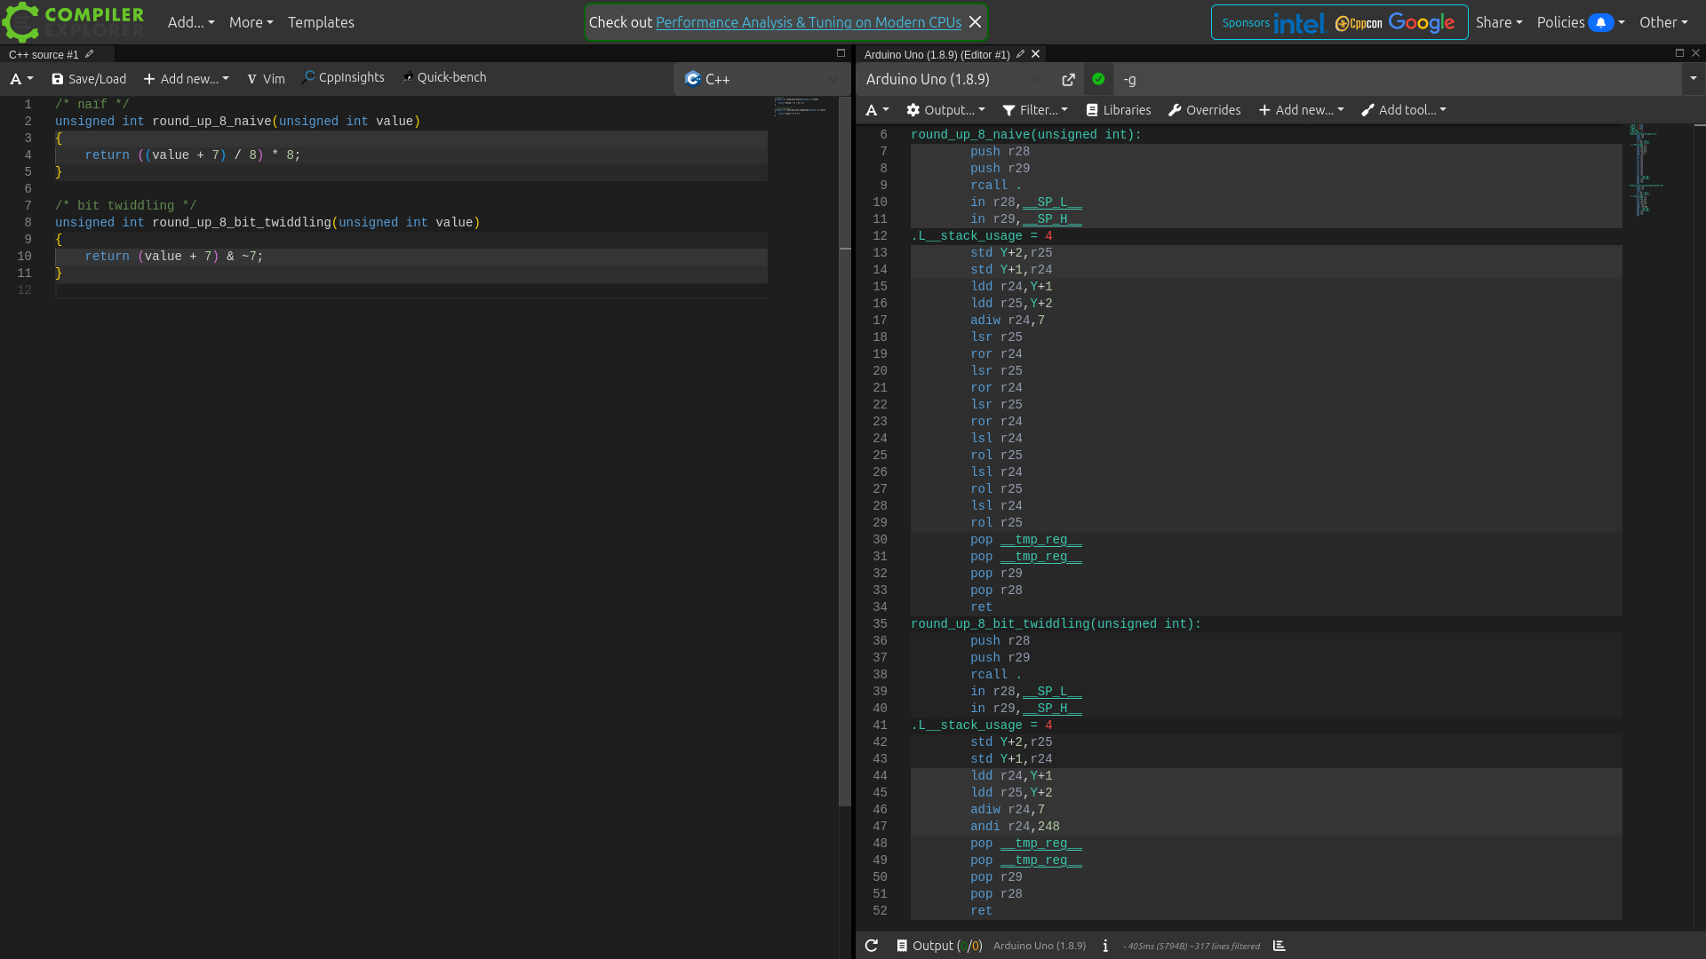Expand compiler options dropdown arrow

point(1693,79)
